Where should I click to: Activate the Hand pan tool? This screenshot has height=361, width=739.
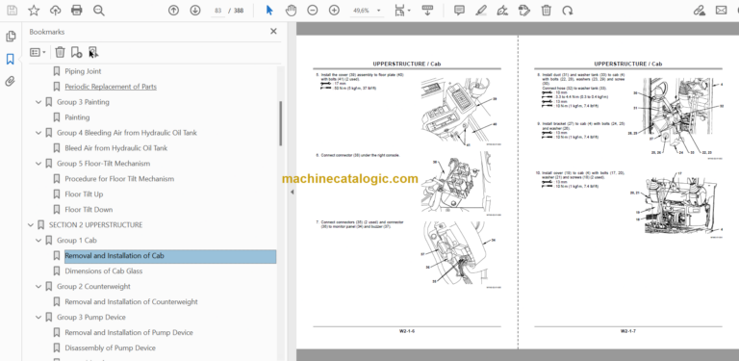(292, 10)
